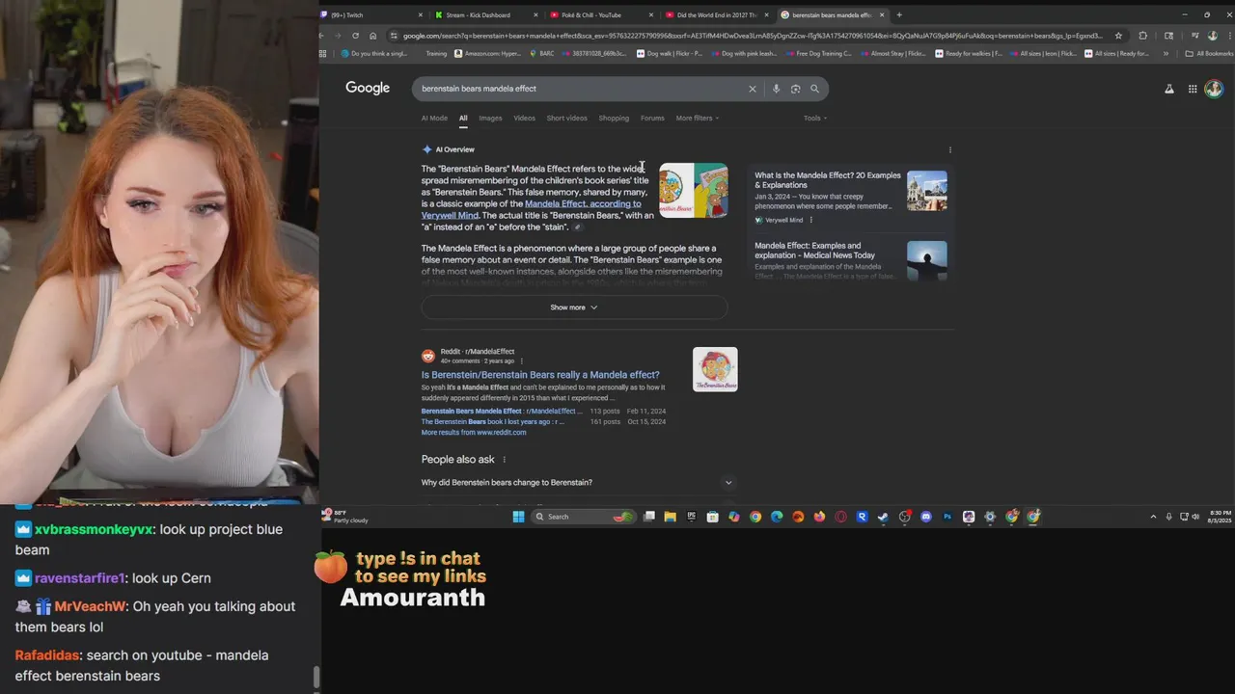Click the browser address bar URL
The height and width of the screenshot is (694, 1235).
click(753, 36)
